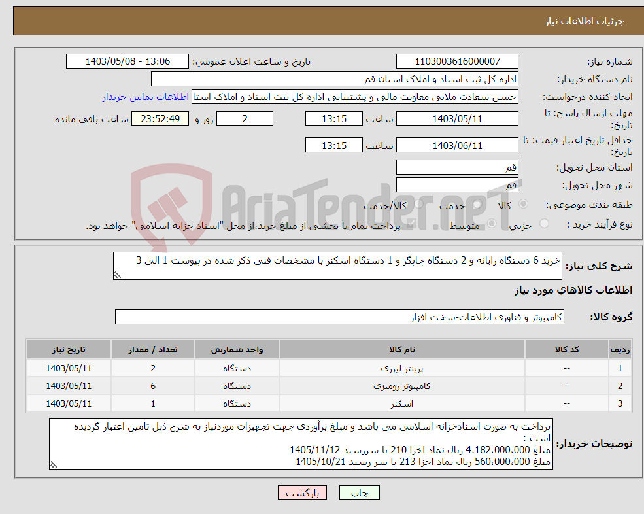Click the جزئیات اطلاعات نیاز page header
Image resolution: width=644 pixels, height=514 pixels.
point(584,21)
